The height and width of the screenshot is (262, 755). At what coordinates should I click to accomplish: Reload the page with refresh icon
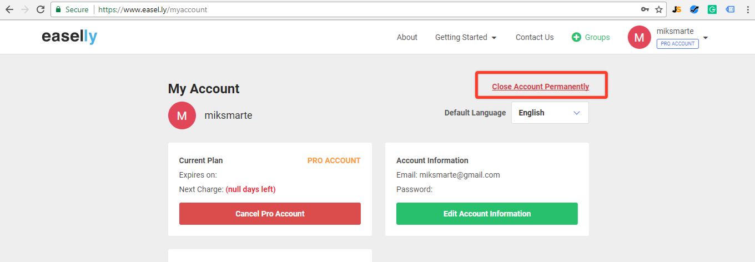(x=40, y=9)
